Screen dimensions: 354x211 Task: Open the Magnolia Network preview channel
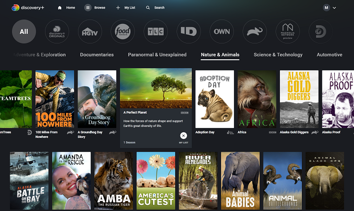tap(288, 32)
